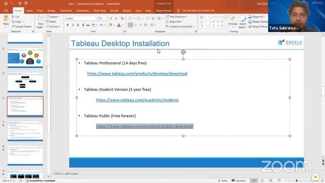Open the desktop/download Tableau link

click(137, 74)
